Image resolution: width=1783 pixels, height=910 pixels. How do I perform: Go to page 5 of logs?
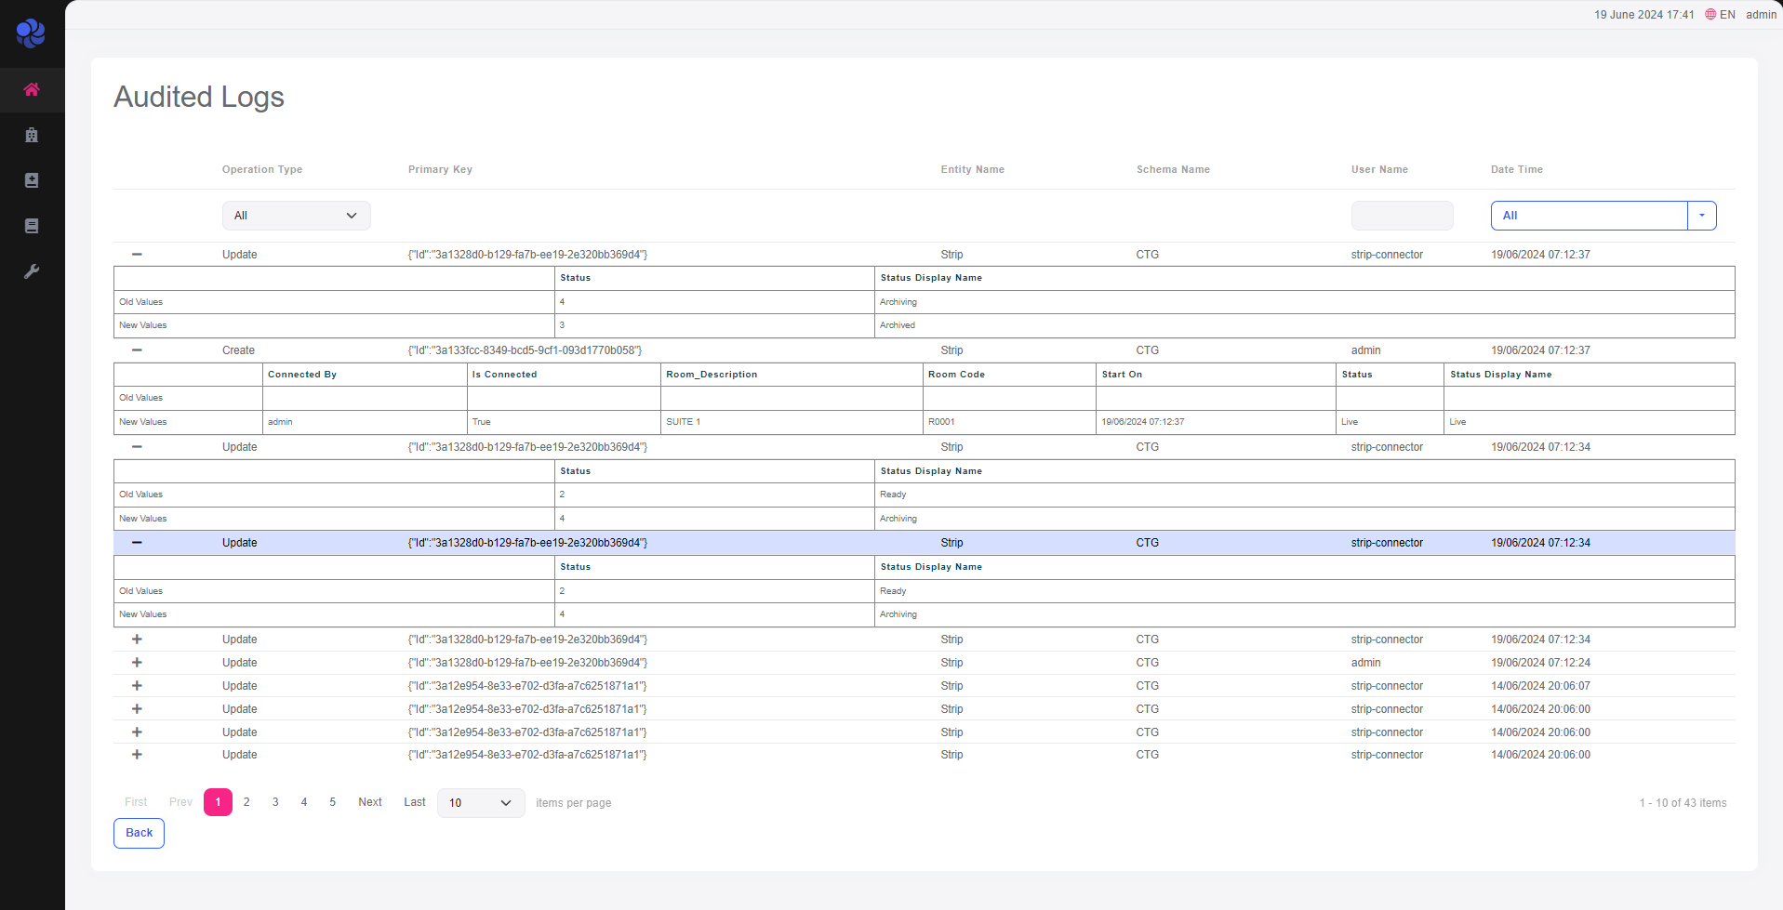pyautogui.click(x=332, y=802)
